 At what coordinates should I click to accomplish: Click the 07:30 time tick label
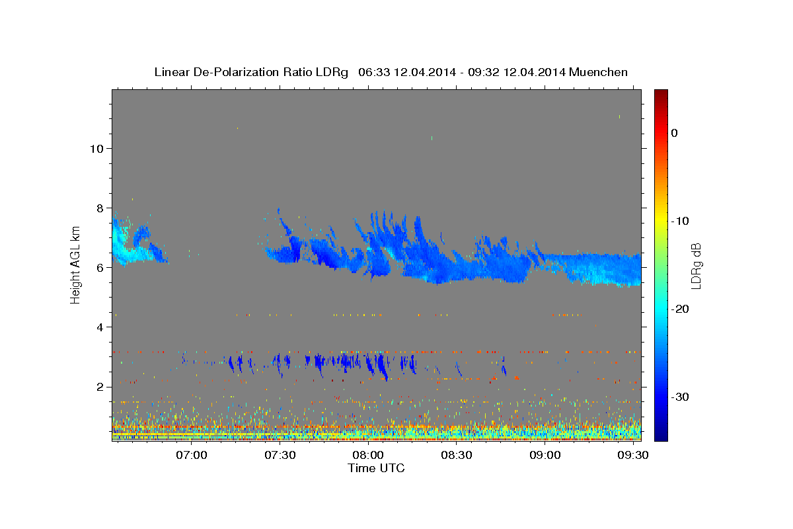(x=280, y=456)
